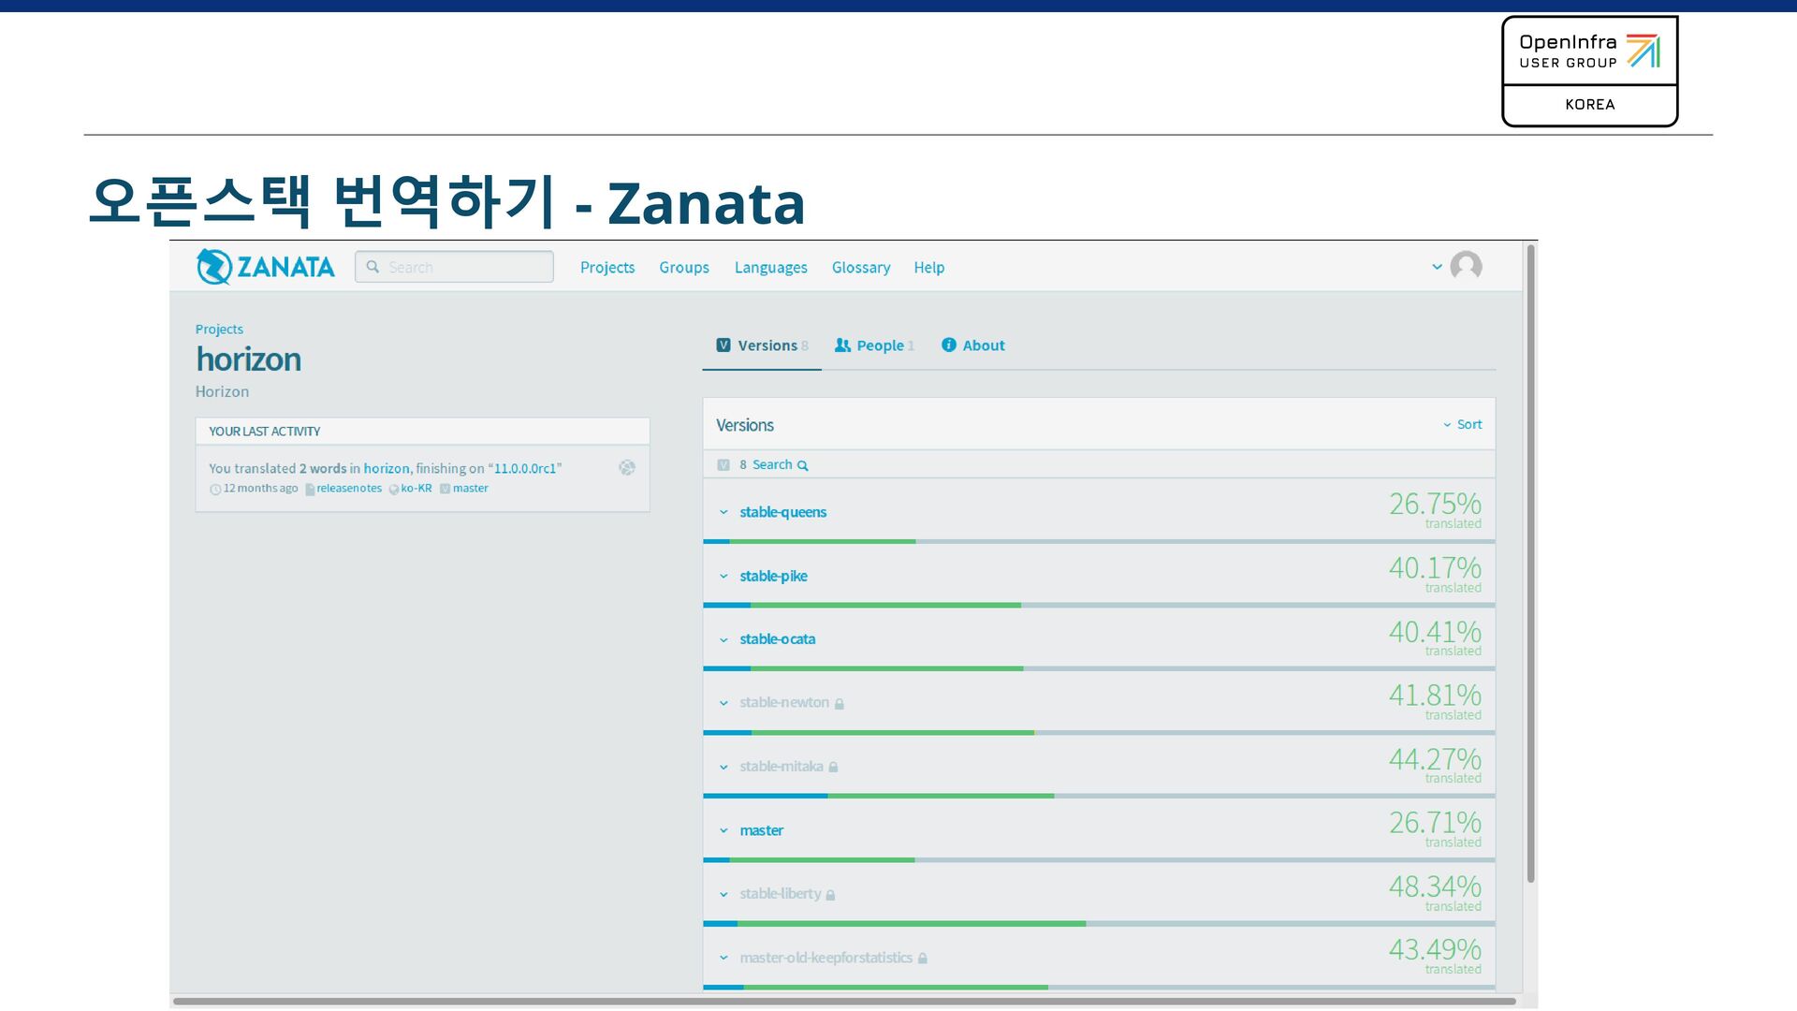Expand the master version menu
This screenshot has height=1011, width=1797.
pos(723,831)
